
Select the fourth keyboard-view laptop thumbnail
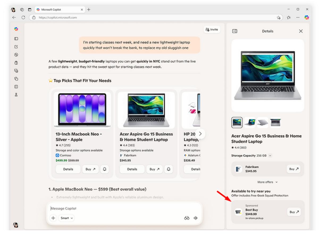tap(275, 122)
